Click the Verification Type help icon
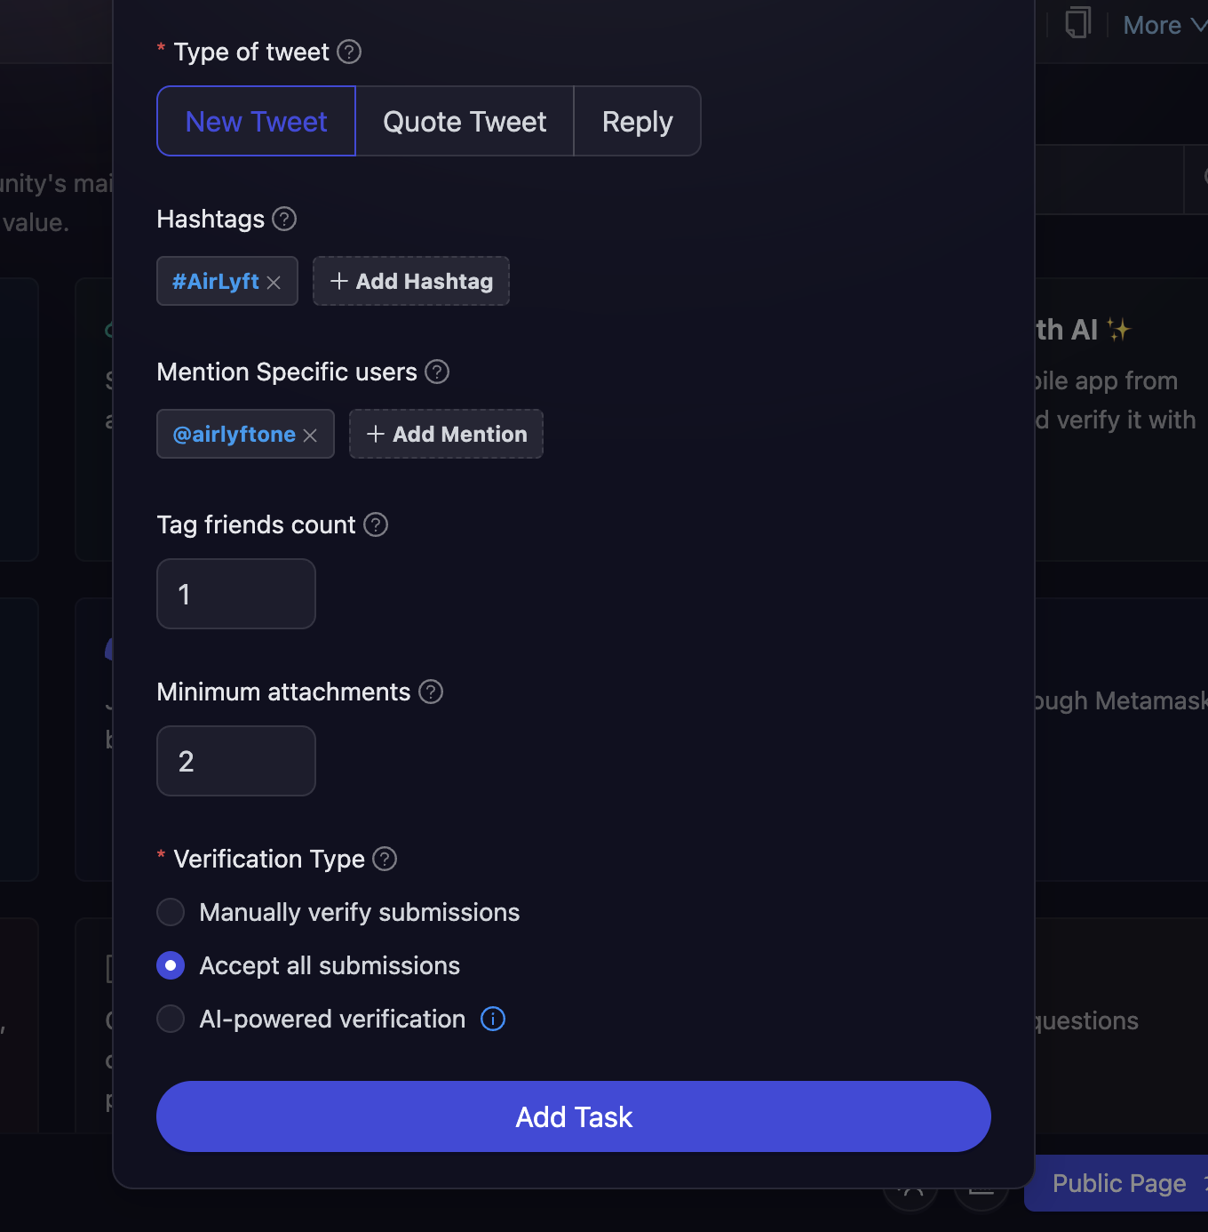 click(385, 859)
